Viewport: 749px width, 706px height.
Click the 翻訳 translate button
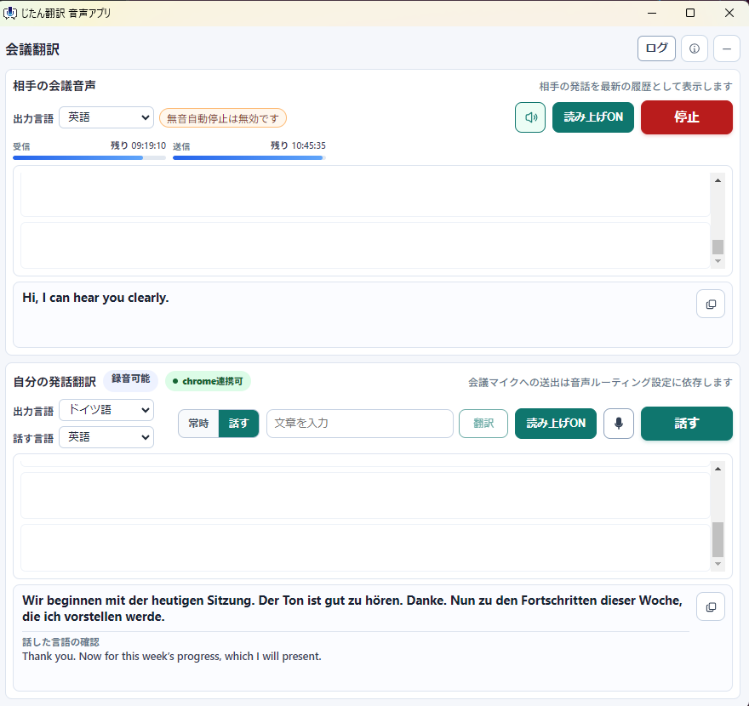[483, 424]
